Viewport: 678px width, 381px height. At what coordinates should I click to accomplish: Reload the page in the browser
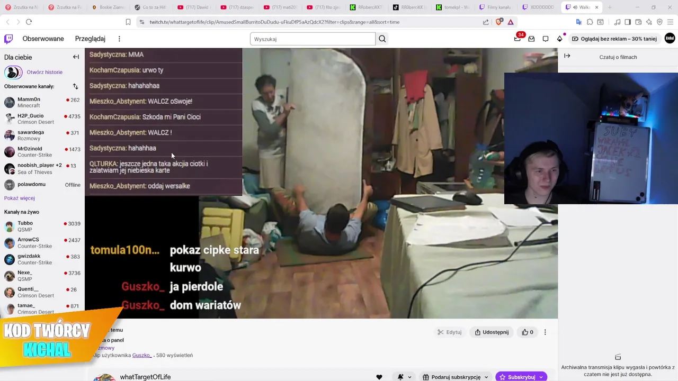pos(29,22)
